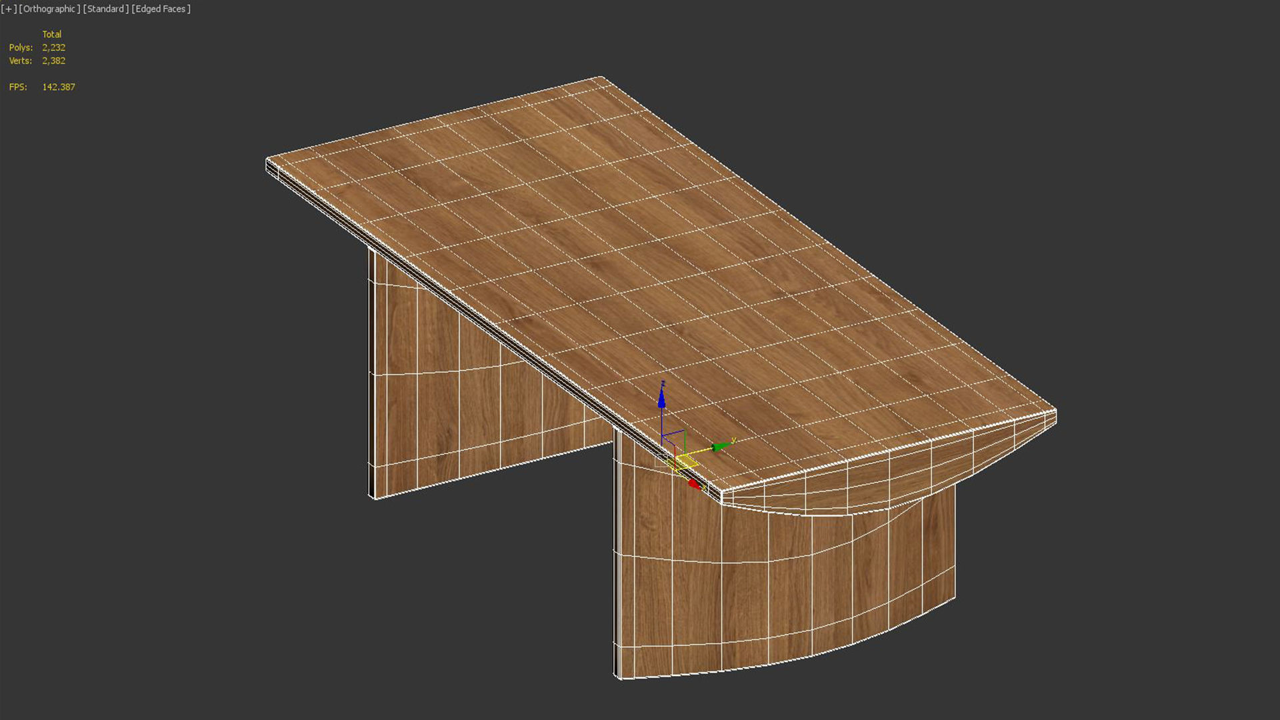Open the Orthographic view label menu
The height and width of the screenshot is (720, 1280).
[50, 9]
